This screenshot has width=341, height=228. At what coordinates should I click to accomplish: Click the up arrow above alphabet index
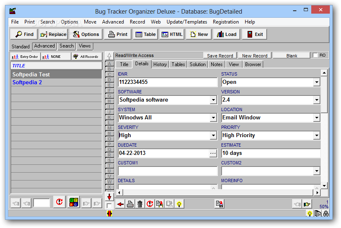pyautogui.click(x=110, y=56)
